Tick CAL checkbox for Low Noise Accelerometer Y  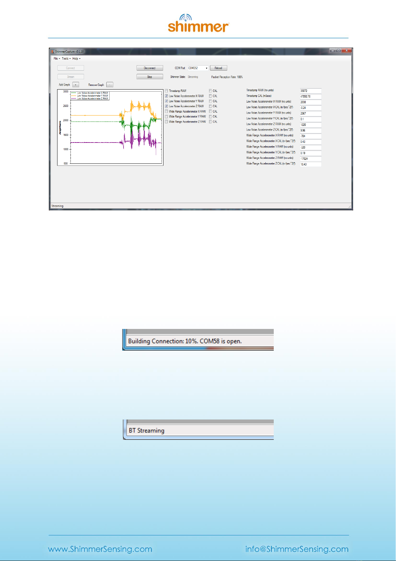[x=210, y=101]
